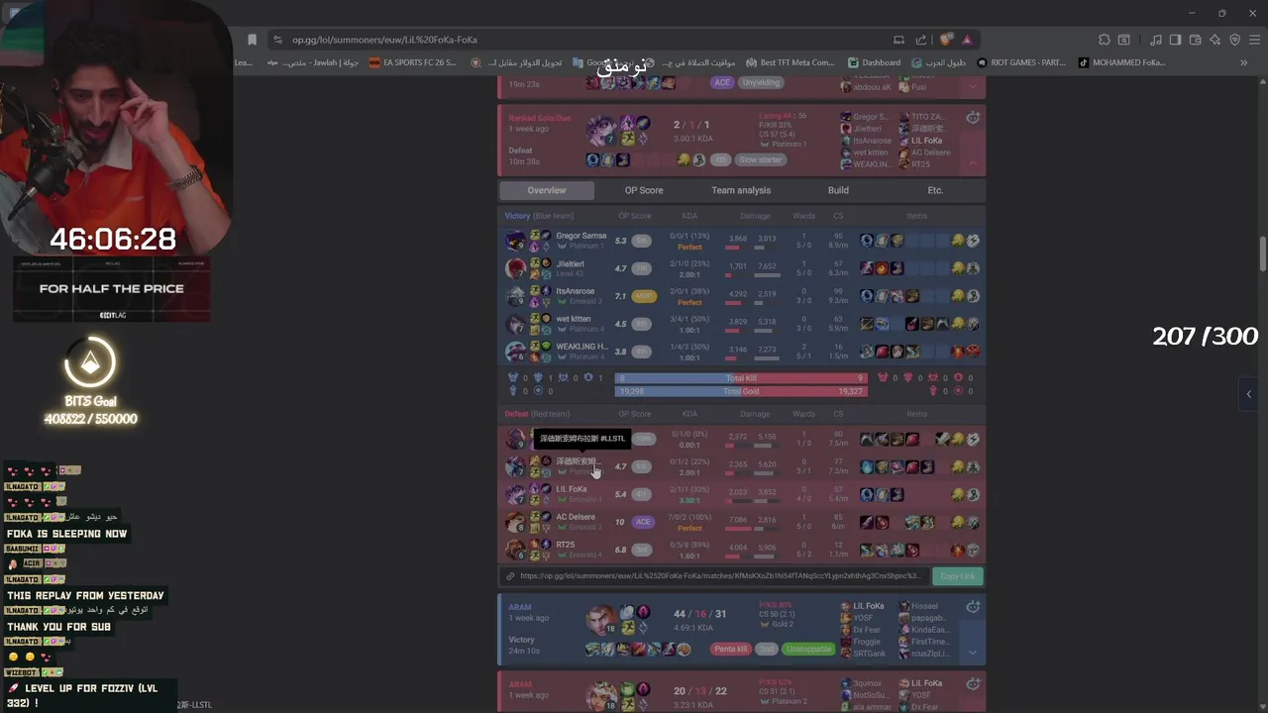The image size is (1268, 713).
Task: Click the Brave Rewards triangle icon
Action: pyautogui.click(x=967, y=40)
